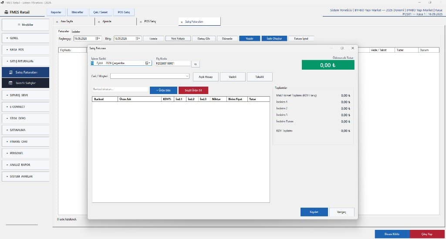Screen dimensions: 446x239
Task: Choose Açık Hesap payment type
Action: [206, 77]
